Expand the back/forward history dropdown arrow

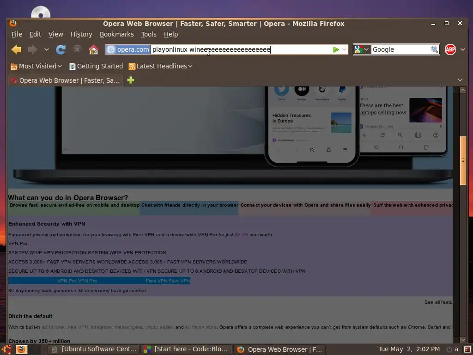[47, 49]
